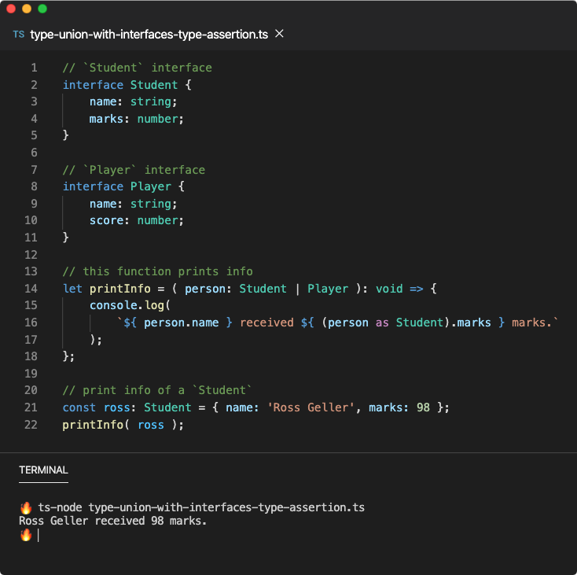Click 'person.name' in the template string
The height and width of the screenshot is (575, 577).
click(181, 323)
